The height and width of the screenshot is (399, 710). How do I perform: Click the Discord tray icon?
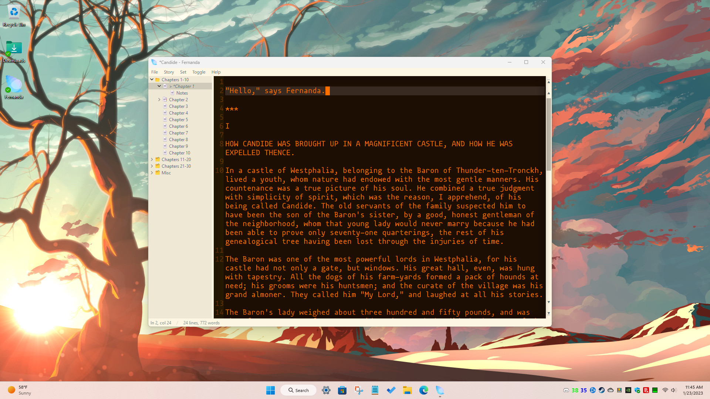coord(566,390)
